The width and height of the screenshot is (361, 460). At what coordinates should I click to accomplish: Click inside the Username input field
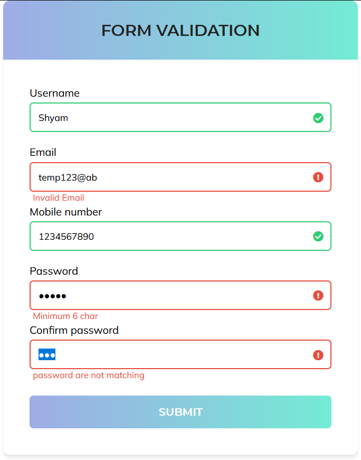pos(158,117)
